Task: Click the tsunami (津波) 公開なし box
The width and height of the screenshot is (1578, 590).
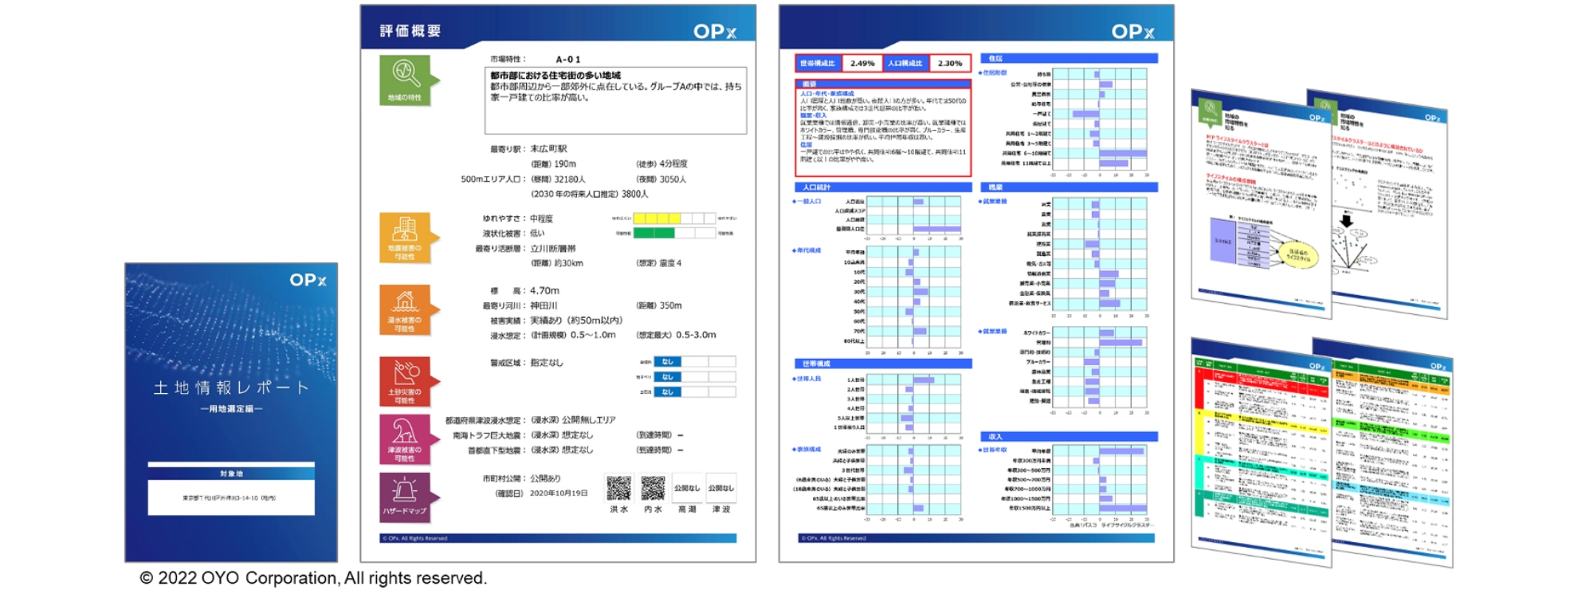Action: pos(721,488)
